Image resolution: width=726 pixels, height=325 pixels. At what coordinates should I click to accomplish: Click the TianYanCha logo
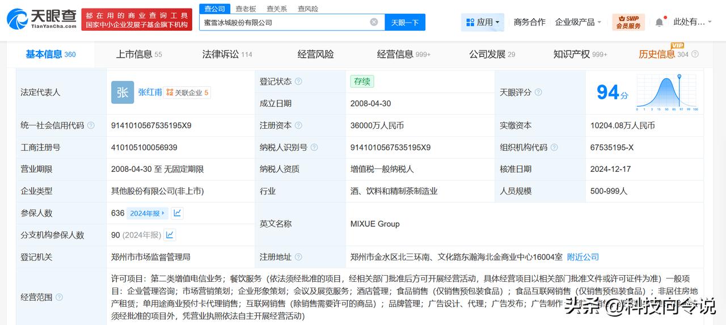pyautogui.click(x=41, y=20)
